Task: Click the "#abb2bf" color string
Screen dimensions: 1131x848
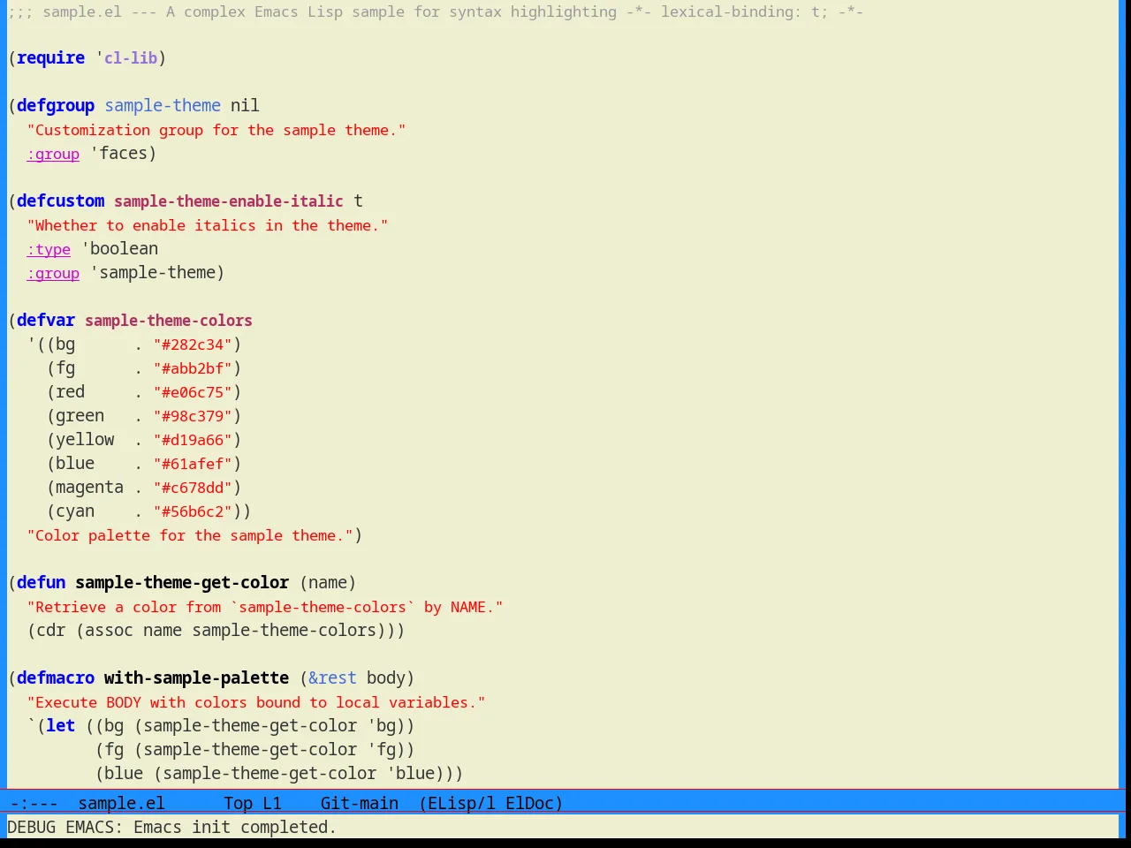Action: (x=193, y=368)
